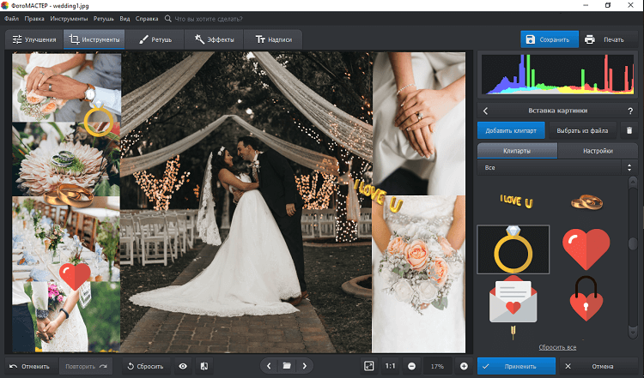Select the 'I LOVE U' sticker on the photo
644x378 pixels.
[378, 196]
